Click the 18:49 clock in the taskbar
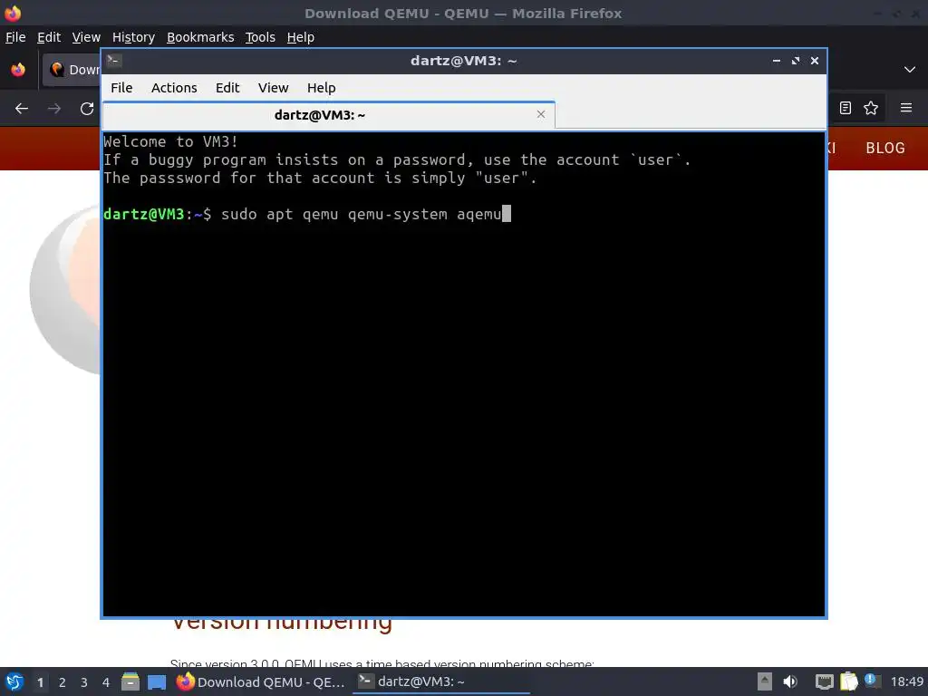Viewport: 928px width, 696px height. click(x=906, y=681)
